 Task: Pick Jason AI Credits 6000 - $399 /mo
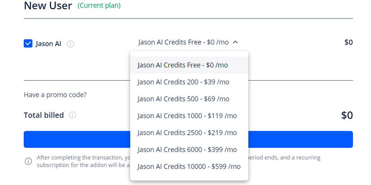coord(187,150)
